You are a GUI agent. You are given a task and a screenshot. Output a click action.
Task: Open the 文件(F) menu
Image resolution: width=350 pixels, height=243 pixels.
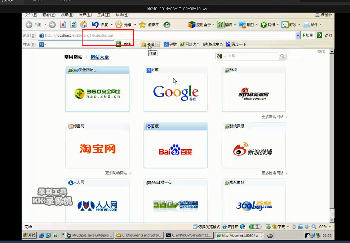(x=31, y=15)
